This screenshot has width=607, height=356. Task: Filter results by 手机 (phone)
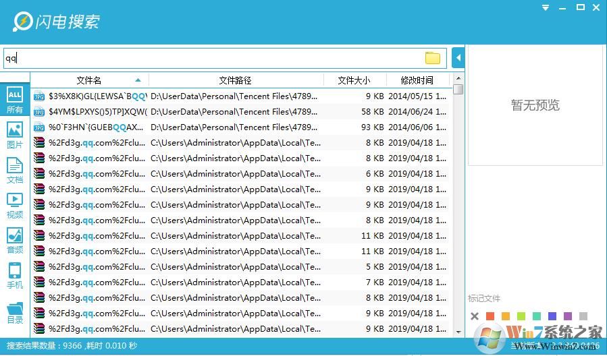(15, 276)
